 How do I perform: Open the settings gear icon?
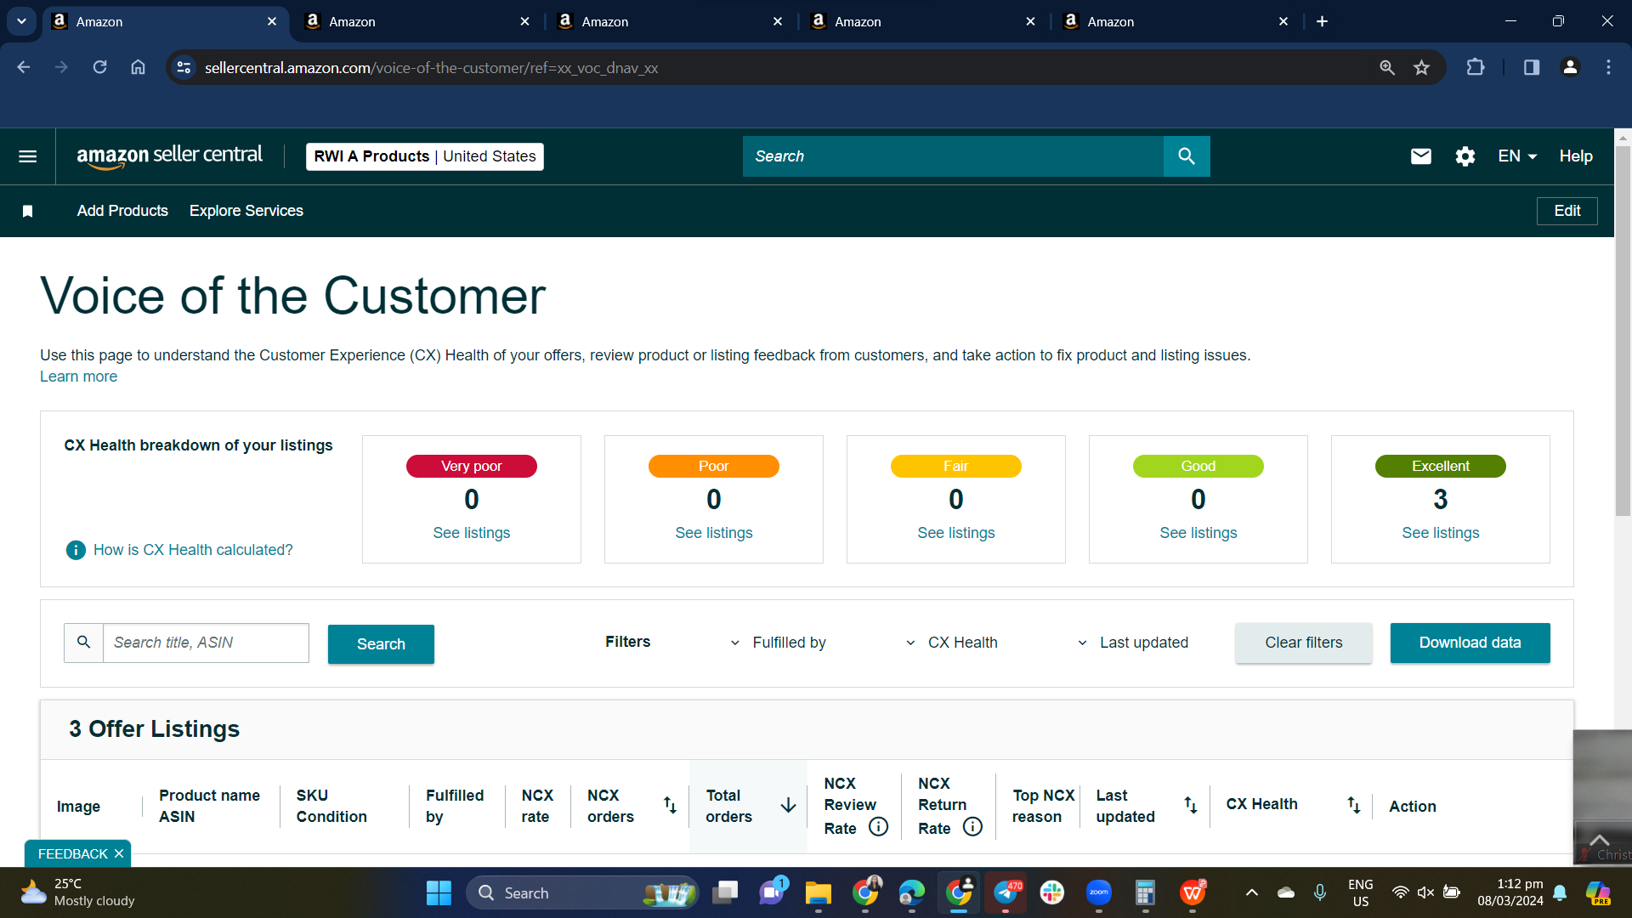point(1465,156)
